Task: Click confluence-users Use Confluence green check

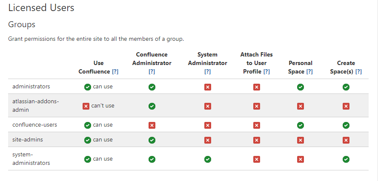Action: point(88,125)
